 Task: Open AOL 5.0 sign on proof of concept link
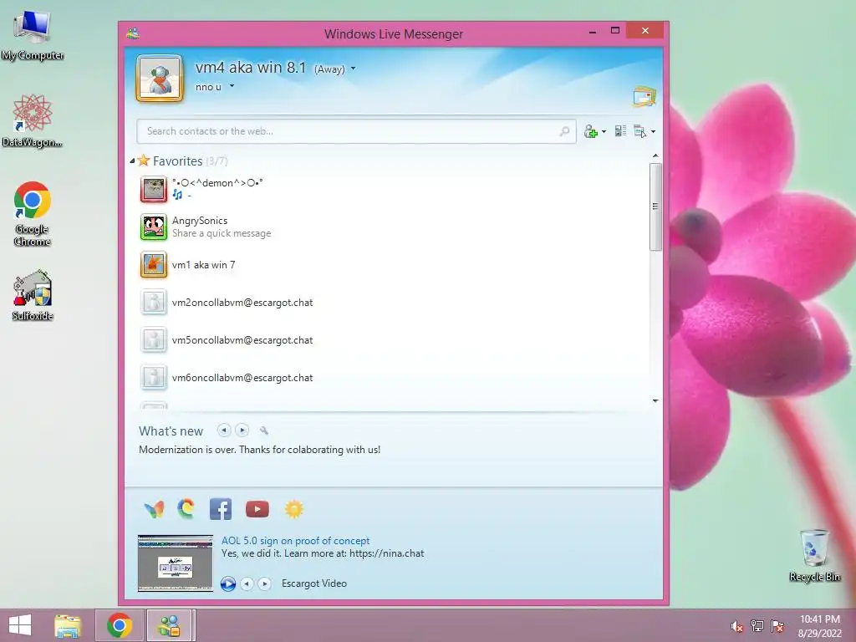point(295,541)
